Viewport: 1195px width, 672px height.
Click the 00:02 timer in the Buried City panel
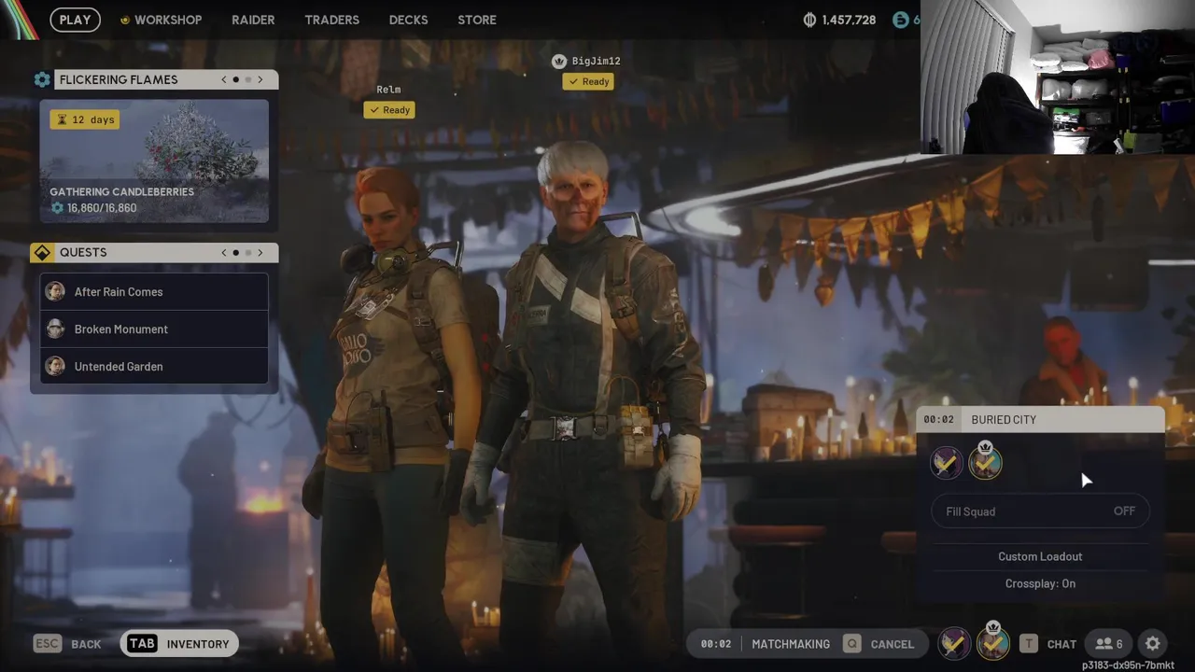tap(939, 420)
